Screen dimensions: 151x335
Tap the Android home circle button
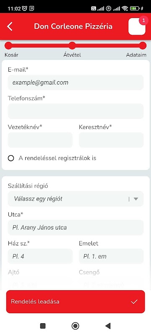coord(75,326)
